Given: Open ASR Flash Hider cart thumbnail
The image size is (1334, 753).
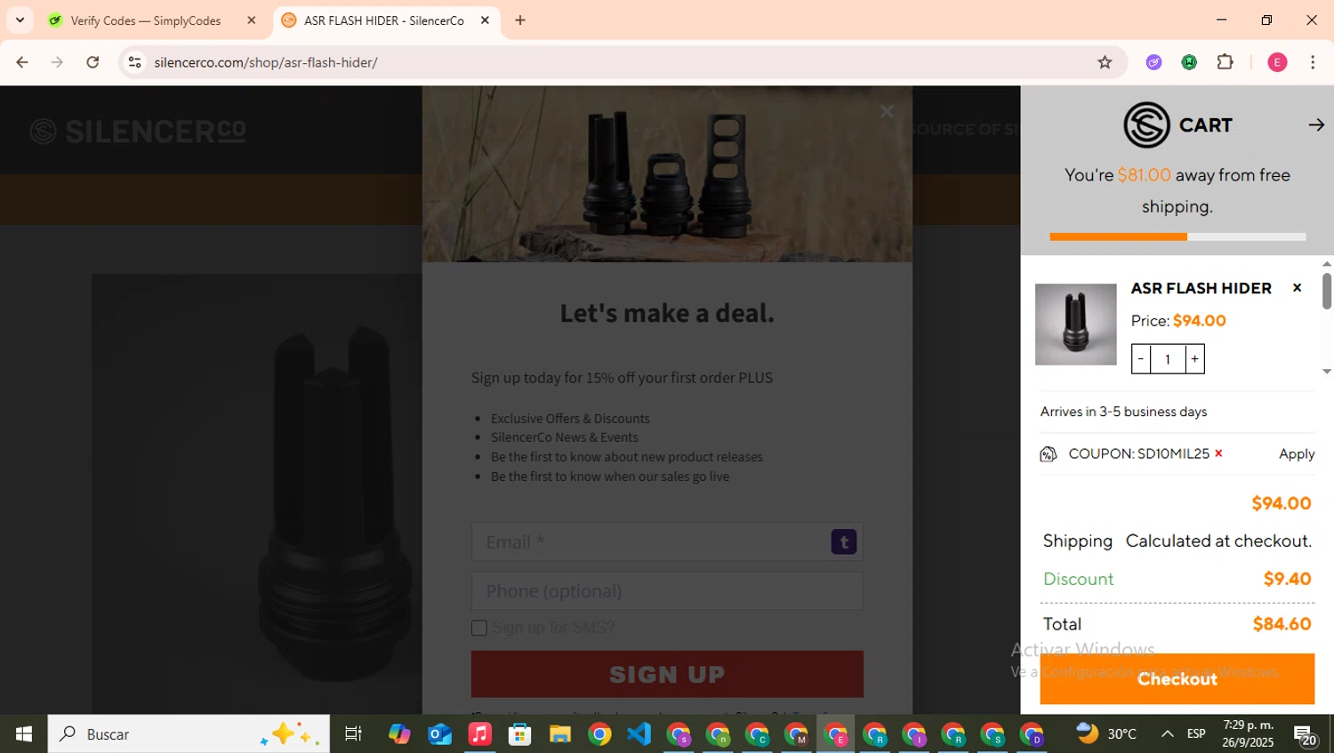Looking at the screenshot, I should pyautogui.click(x=1075, y=324).
